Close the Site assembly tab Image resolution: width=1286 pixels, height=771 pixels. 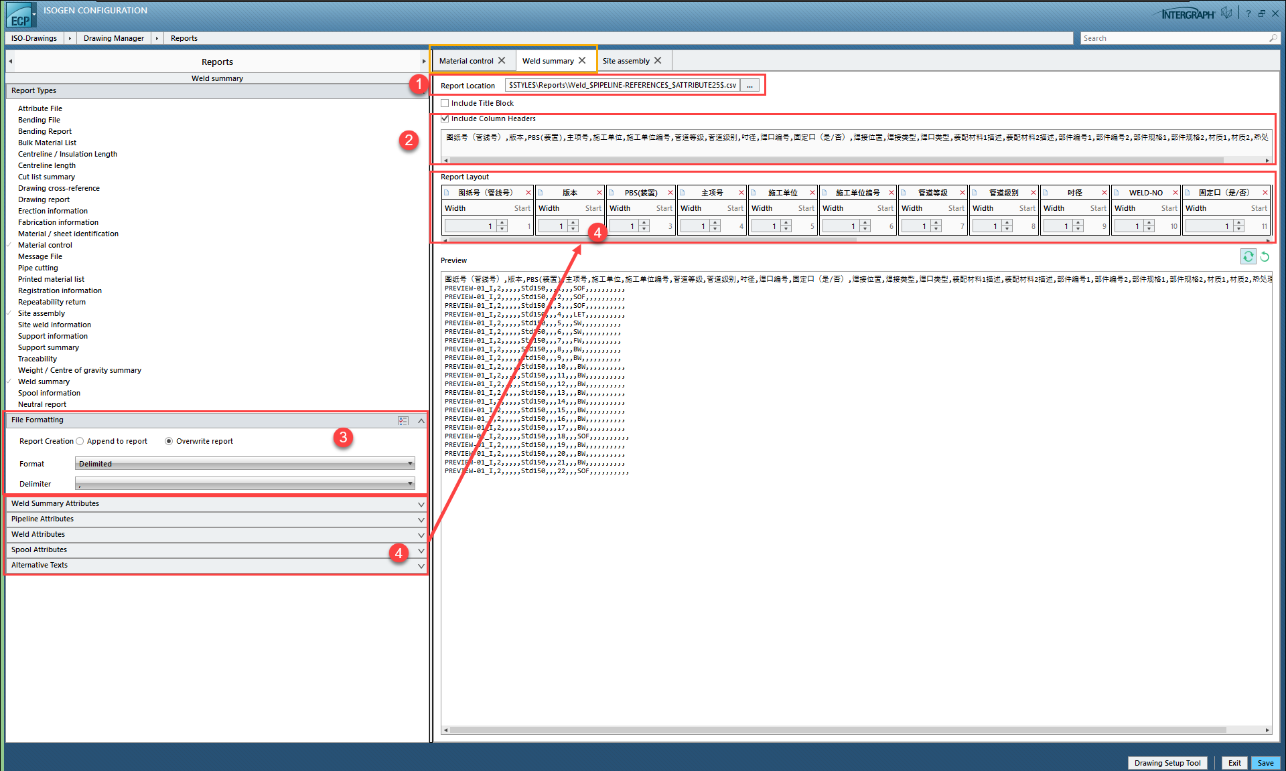658,60
